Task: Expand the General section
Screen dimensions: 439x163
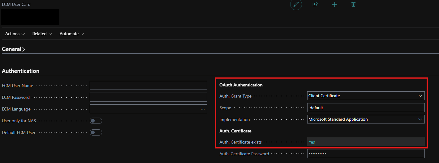Action: click(x=13, y=49)
